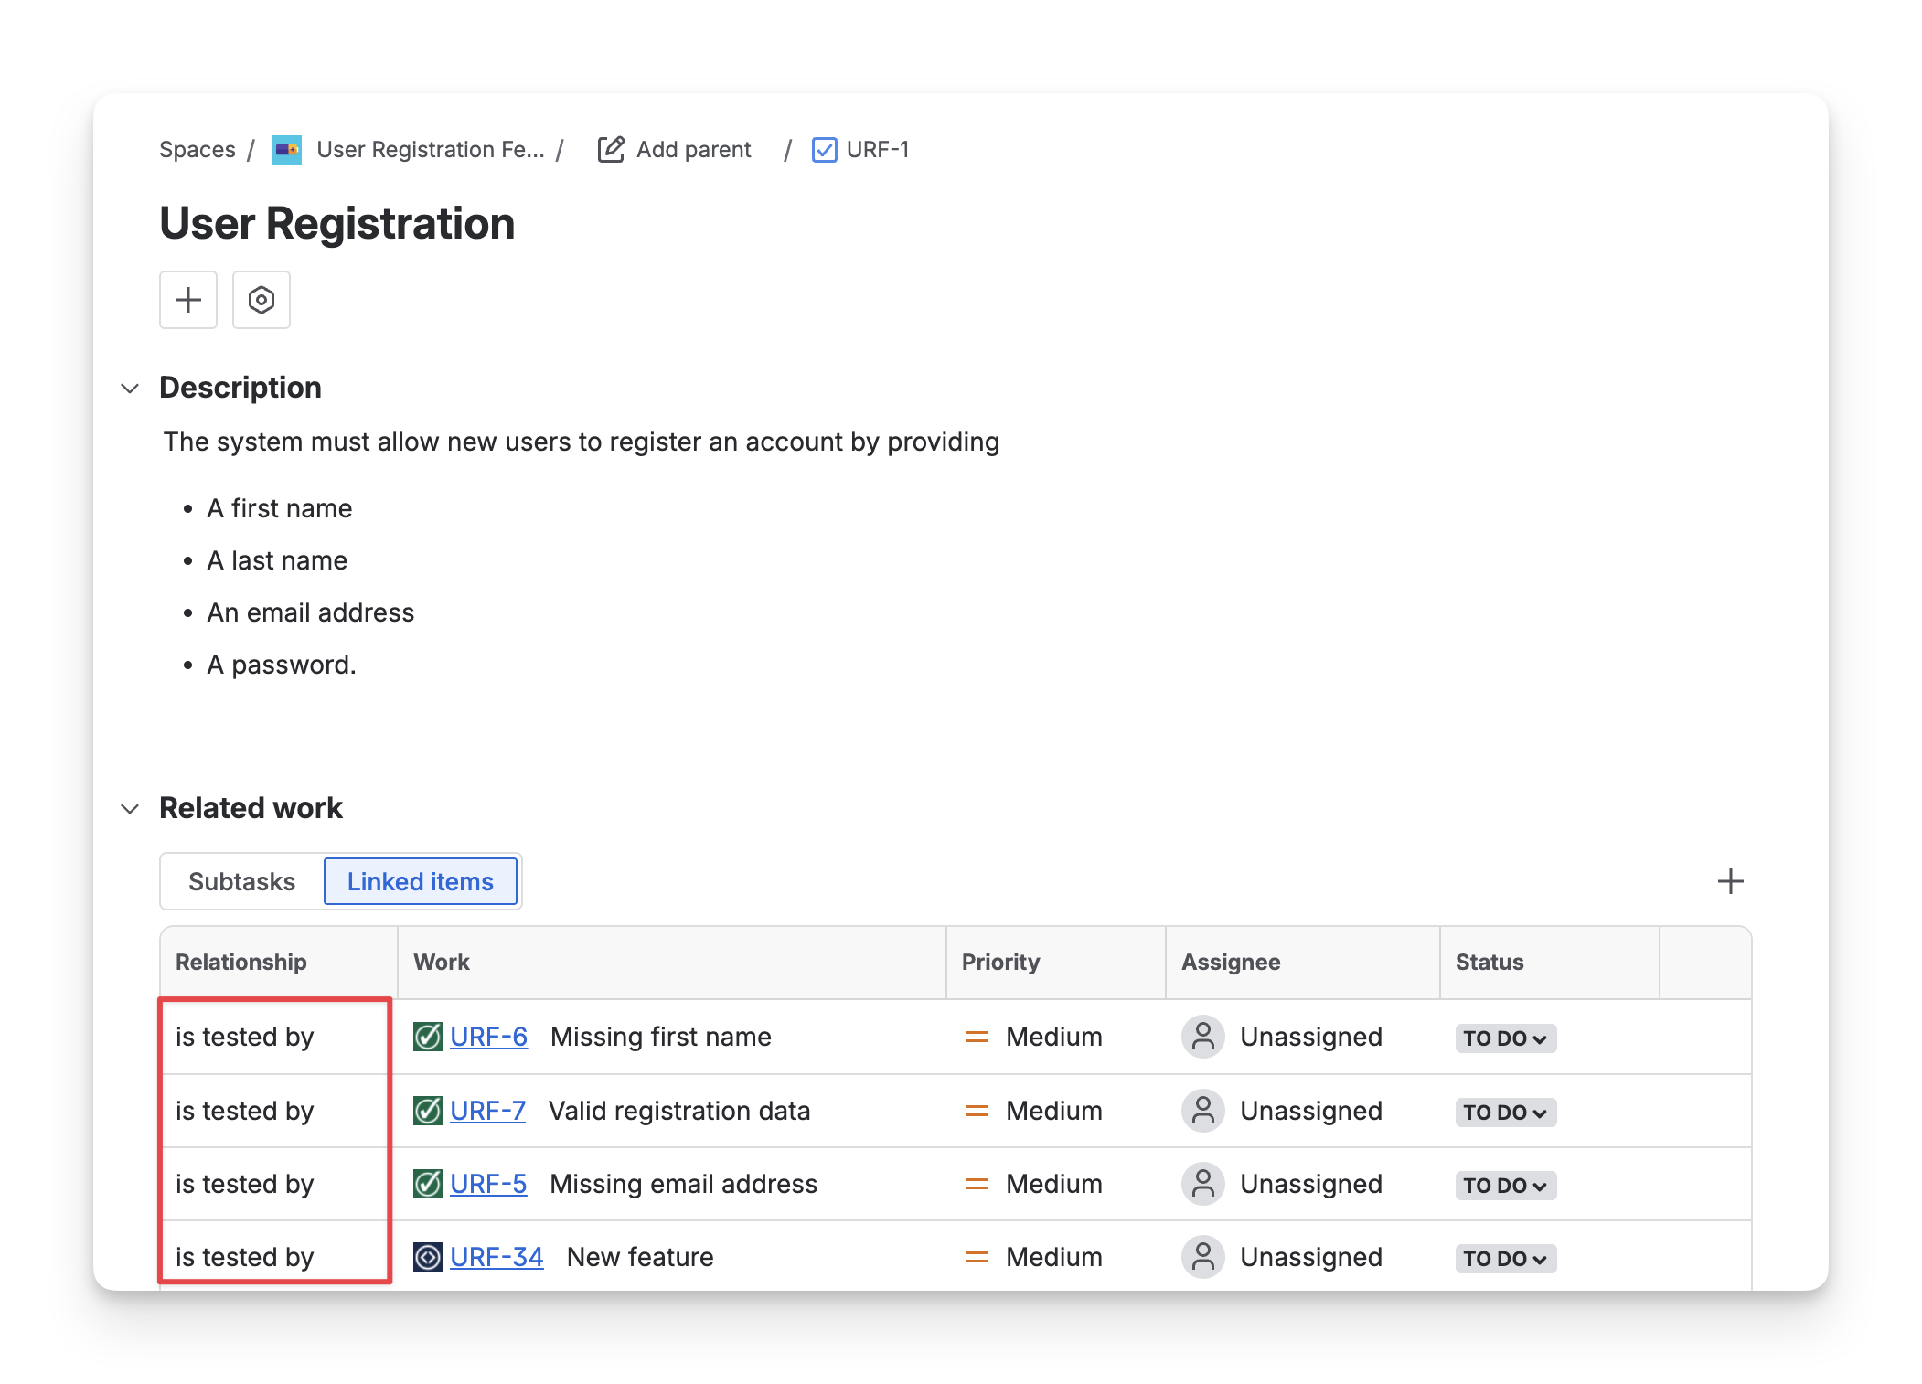The image size is (1922, 1384).
Task: Click the plus button below the title
Action: click(188, 300)
